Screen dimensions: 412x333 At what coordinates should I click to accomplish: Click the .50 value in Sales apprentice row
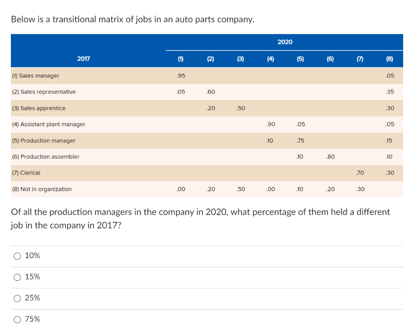[241, 108]
